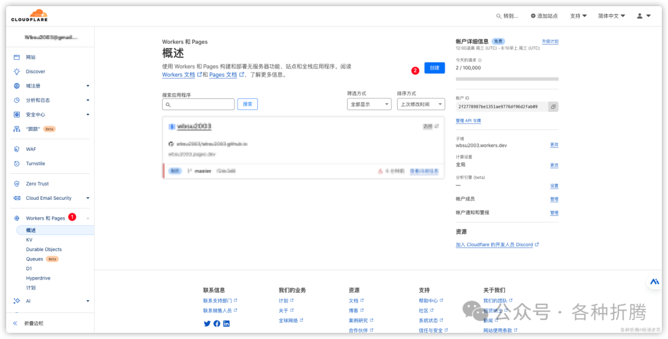
Task: Click the Workers 和 Pages sidebar icon
Action: 17,218
